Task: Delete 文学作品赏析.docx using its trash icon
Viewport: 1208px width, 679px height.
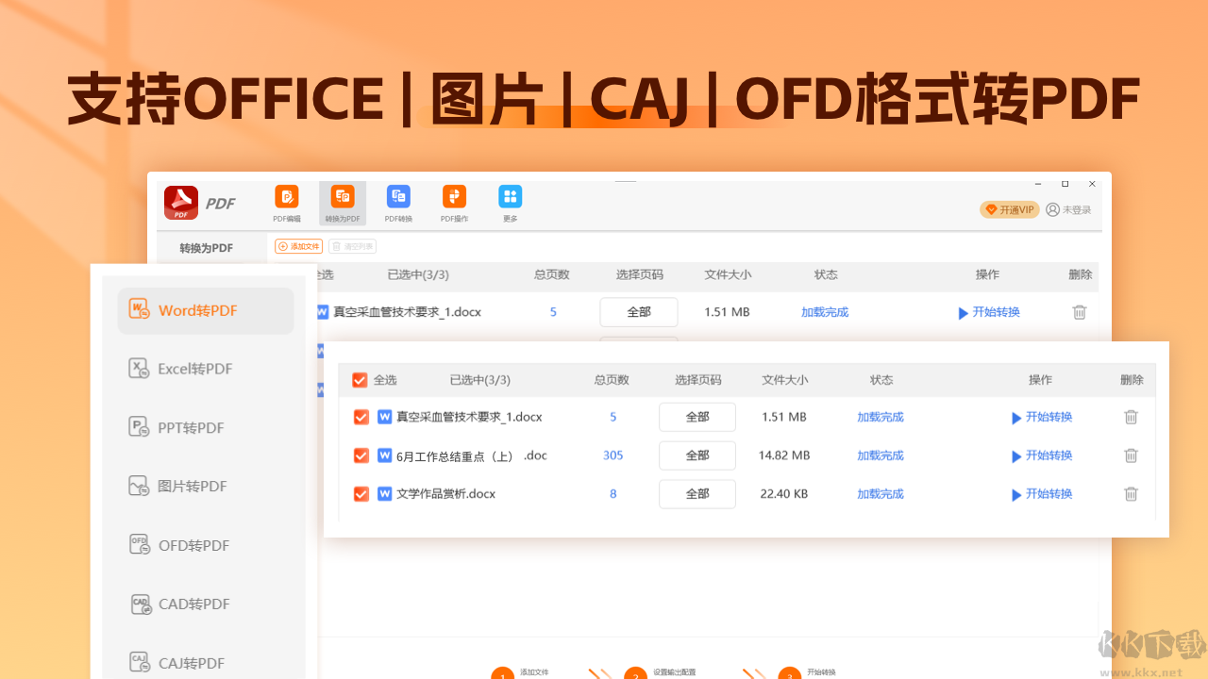Action: point(1131,493)
